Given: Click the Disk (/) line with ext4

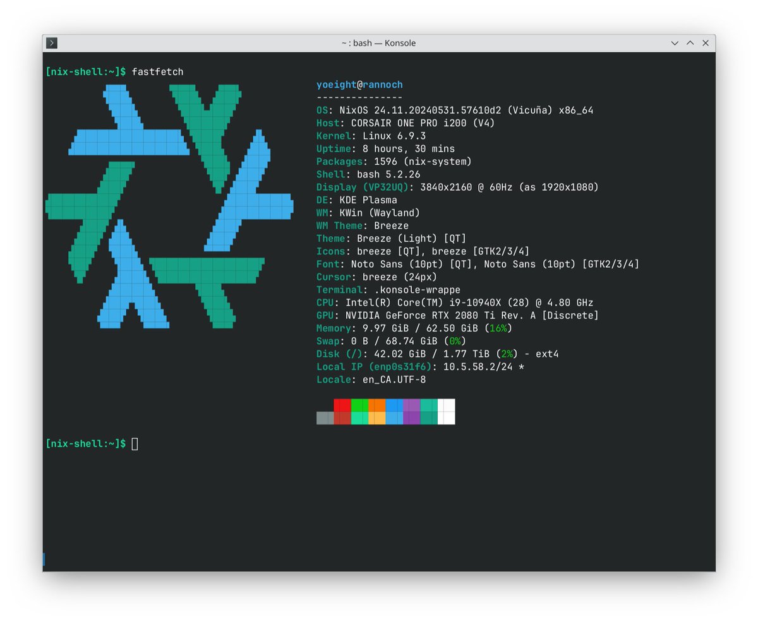Looking at the screenshot, I should (437, 354).
